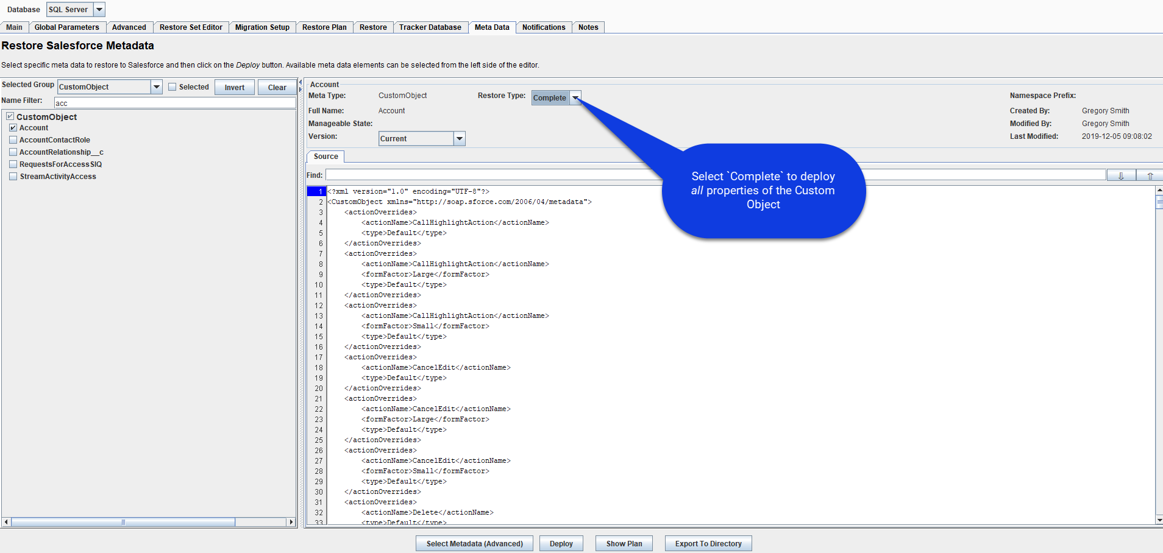The width and height of the screenshot is (1163, 553).
Task: Click the Name Filter input field
Action: click(176, 103)
